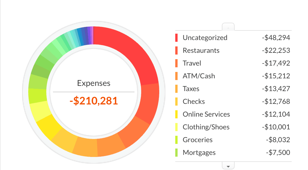Image resolution: width=308 pixels, height=170 pixels.
Task: Click the yellow swatch next to Online Services
Action: point(176,114)
